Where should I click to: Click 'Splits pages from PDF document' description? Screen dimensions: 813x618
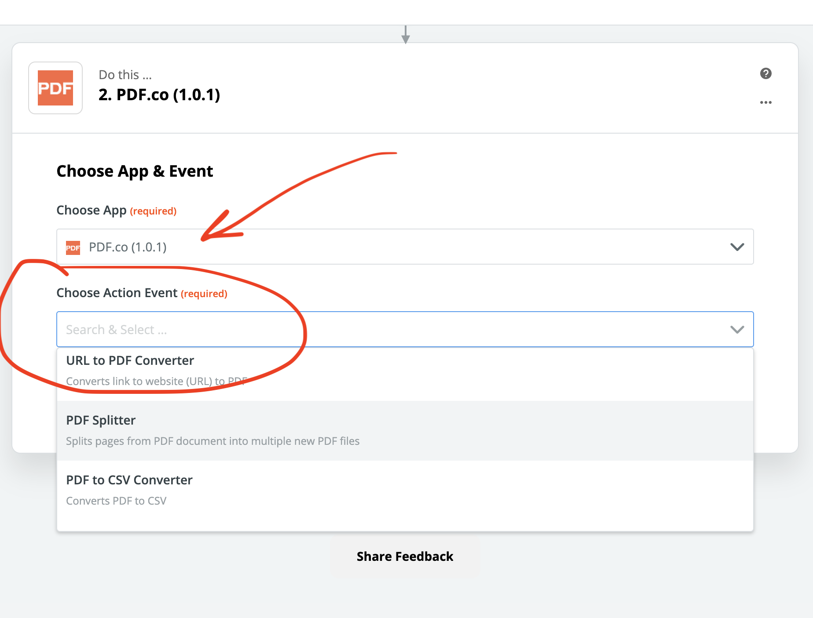pyautogui.click(x=213, y=441)
